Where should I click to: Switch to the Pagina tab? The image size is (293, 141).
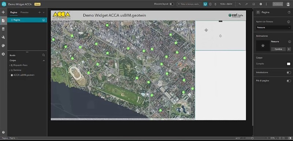click(x=14, y=12)
